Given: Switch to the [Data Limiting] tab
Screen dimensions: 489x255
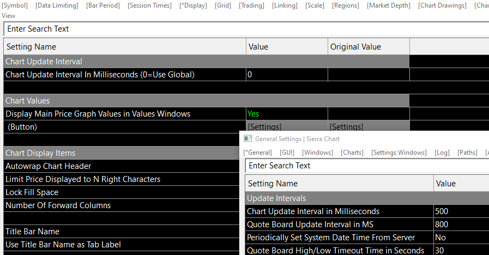Looking at the screenshot, I should click(x=57, y=5).
